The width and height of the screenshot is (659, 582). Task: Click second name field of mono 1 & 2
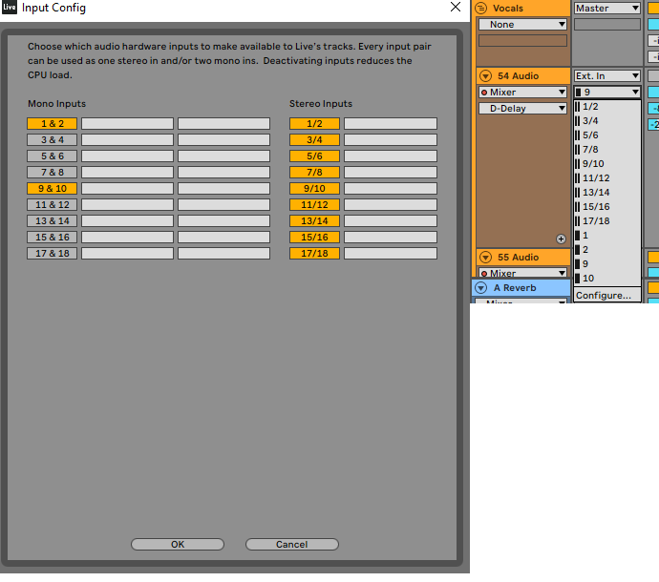tap(224, 123)
